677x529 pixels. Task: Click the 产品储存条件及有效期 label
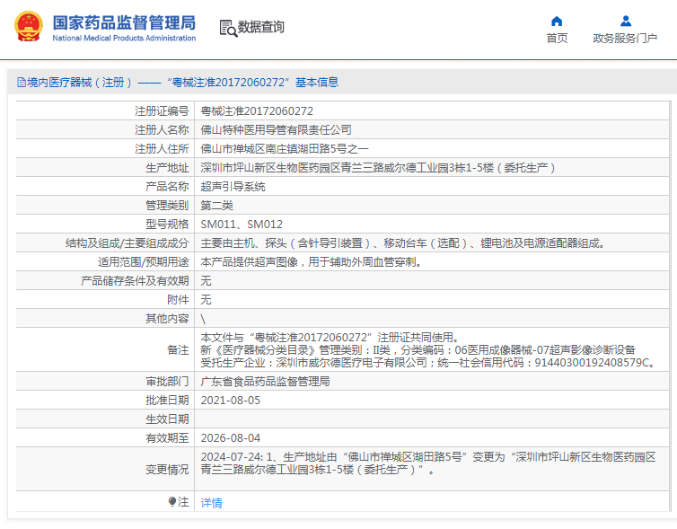[135, 281]
